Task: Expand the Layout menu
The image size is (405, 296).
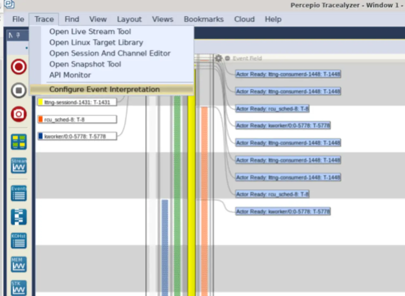Action: click(129, 19)
